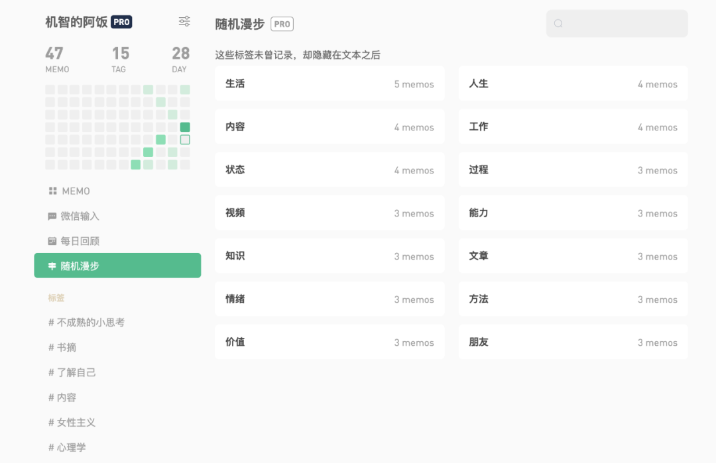Select the 随机漫步 sidebar item
This screenshot has height=463, width=716.
coord(117,266)
